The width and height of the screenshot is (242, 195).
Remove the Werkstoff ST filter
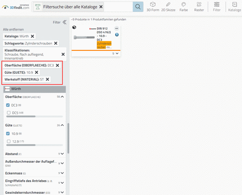(x=47, y=79)
